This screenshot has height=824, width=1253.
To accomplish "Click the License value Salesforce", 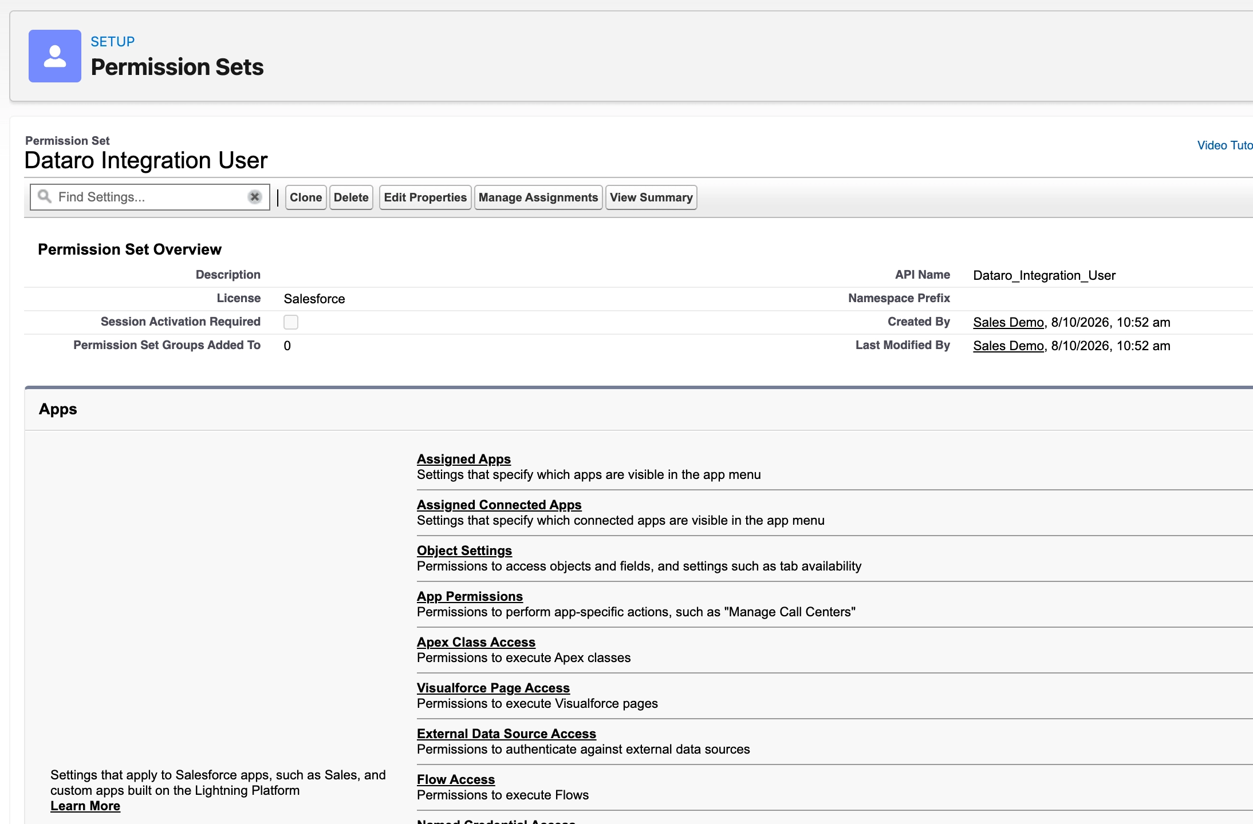I will pos(314,299).
